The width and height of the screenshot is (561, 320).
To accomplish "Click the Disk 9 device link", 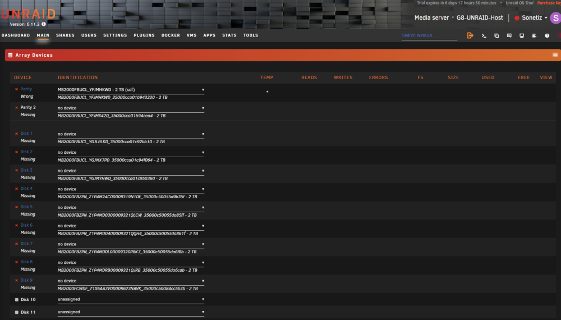I will pos(26,280).
